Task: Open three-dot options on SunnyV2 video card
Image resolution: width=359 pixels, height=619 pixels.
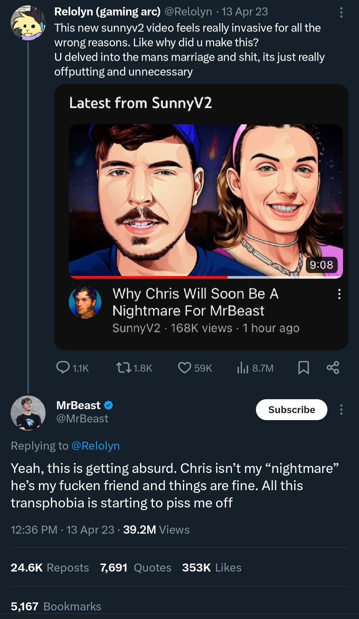Action: 339,294
